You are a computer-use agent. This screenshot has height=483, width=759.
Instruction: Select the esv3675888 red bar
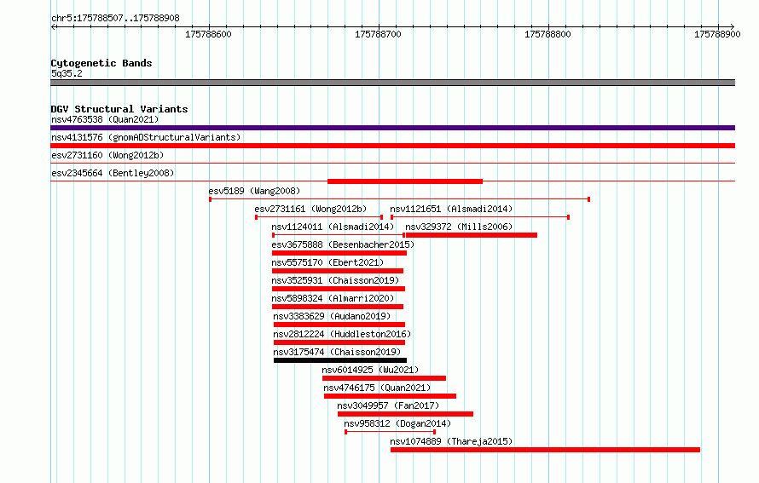click(339, 253)
